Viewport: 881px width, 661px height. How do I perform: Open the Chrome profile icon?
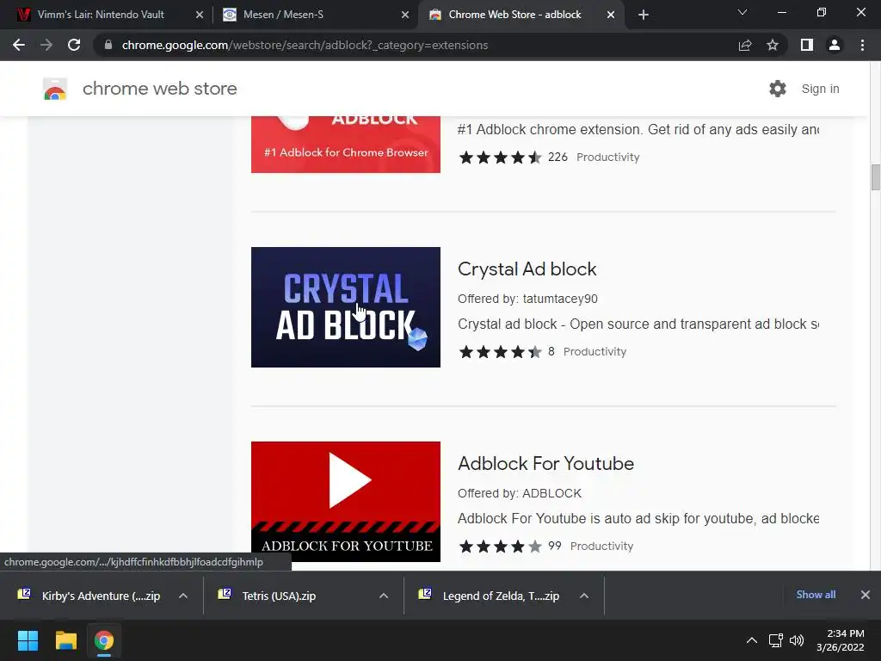pos(835,45)
